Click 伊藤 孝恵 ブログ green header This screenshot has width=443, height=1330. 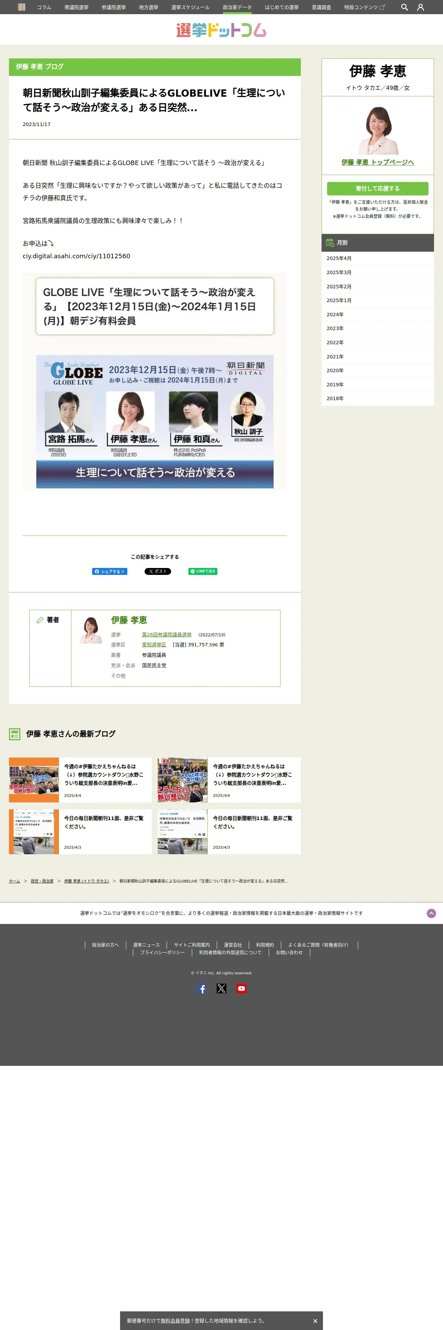[x=155, y=67]
